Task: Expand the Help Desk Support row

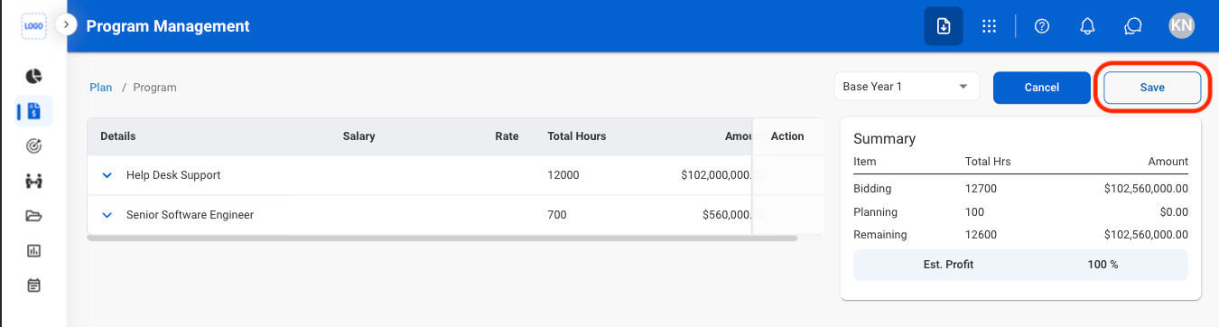Action: [x=107, y=175]
